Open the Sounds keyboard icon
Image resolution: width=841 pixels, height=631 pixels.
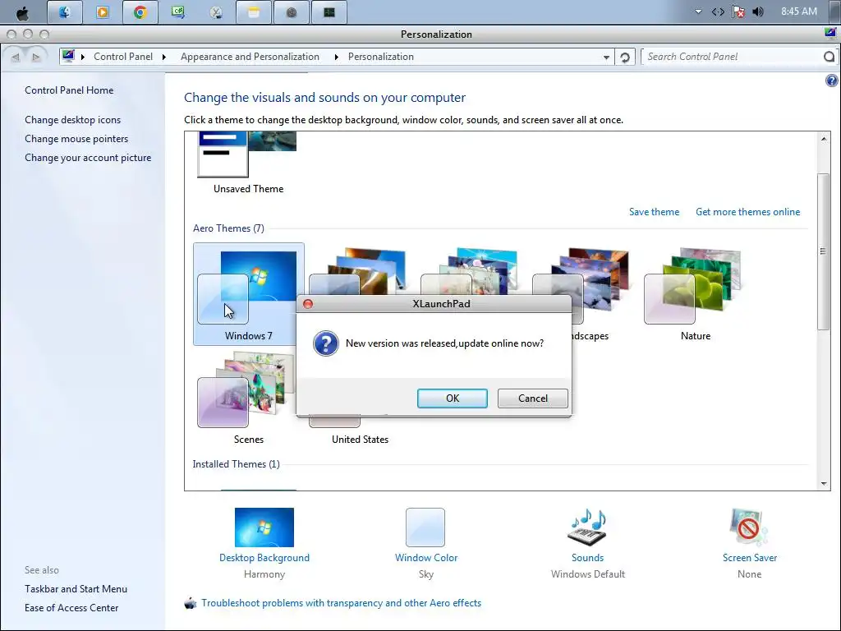[x=587, y=527]
